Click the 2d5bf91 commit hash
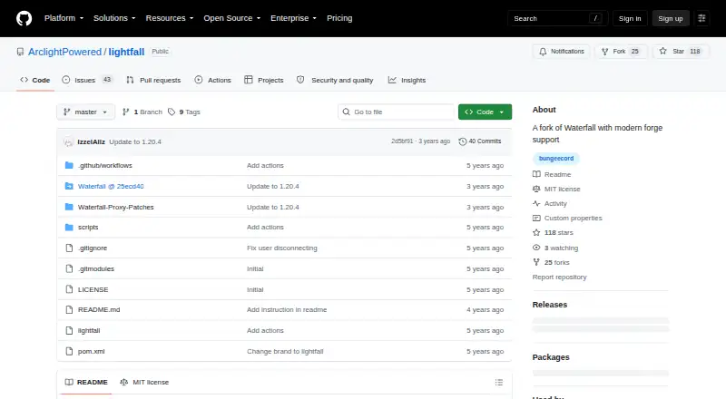This screenshot has width=726, height=399. (402, 141)
